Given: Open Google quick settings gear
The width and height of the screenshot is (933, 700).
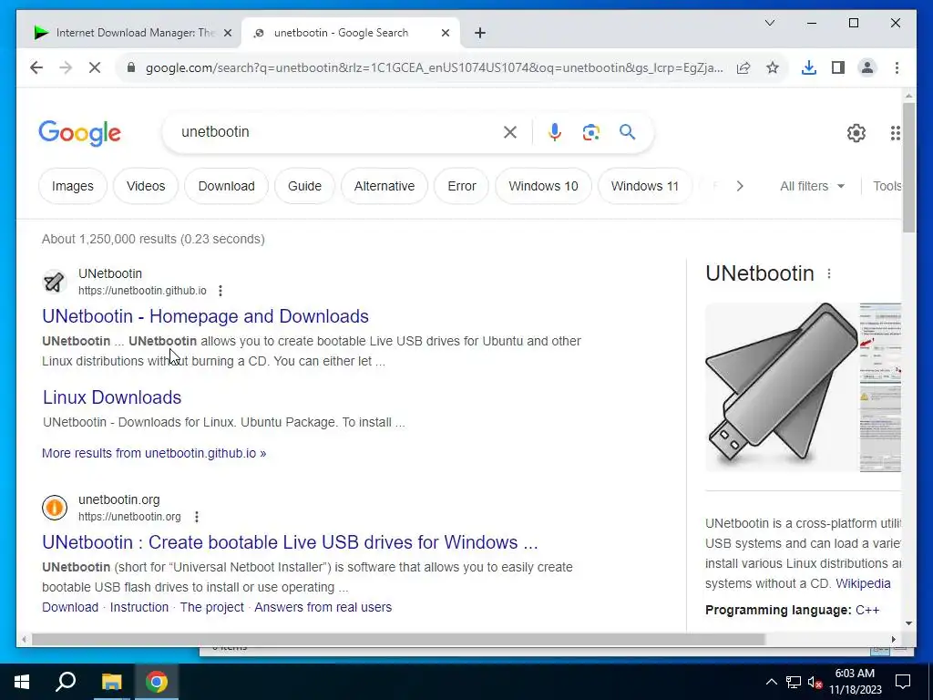Looking at the screenshot, I should click(x=856, y=133).
